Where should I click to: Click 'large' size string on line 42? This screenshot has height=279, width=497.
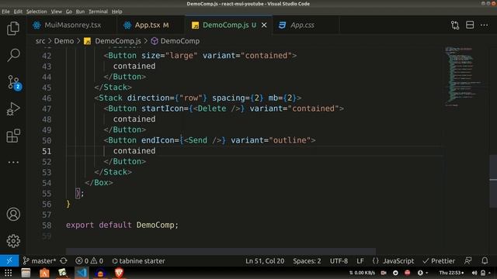coord(181,55)
